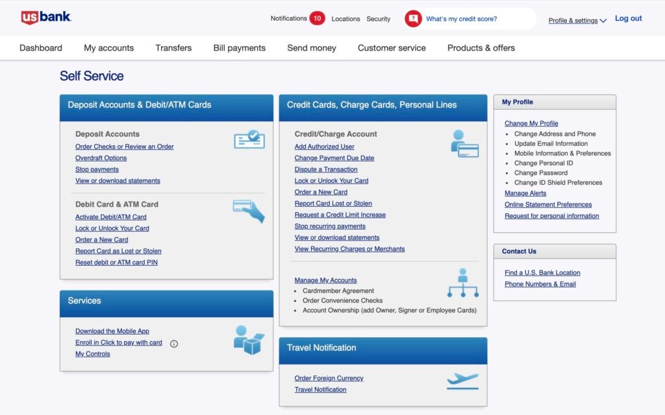Open Request for personal information link
This screenshot has width=665, height=415.
[552, 216]
